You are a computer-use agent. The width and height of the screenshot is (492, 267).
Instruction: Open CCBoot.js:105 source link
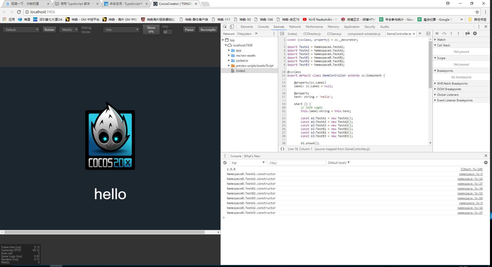coord(471,169)
